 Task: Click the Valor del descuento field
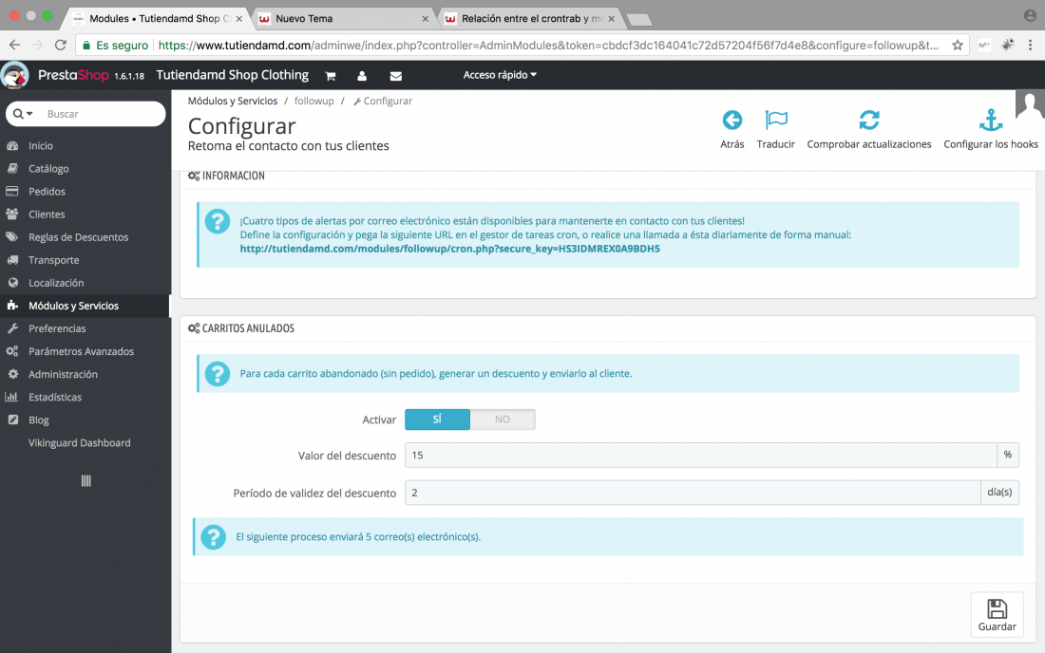click(700, 456)
